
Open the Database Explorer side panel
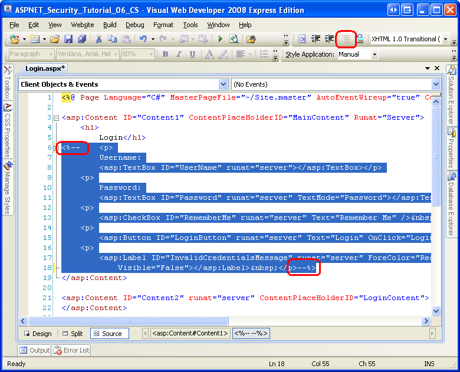[x=451, y=204]
